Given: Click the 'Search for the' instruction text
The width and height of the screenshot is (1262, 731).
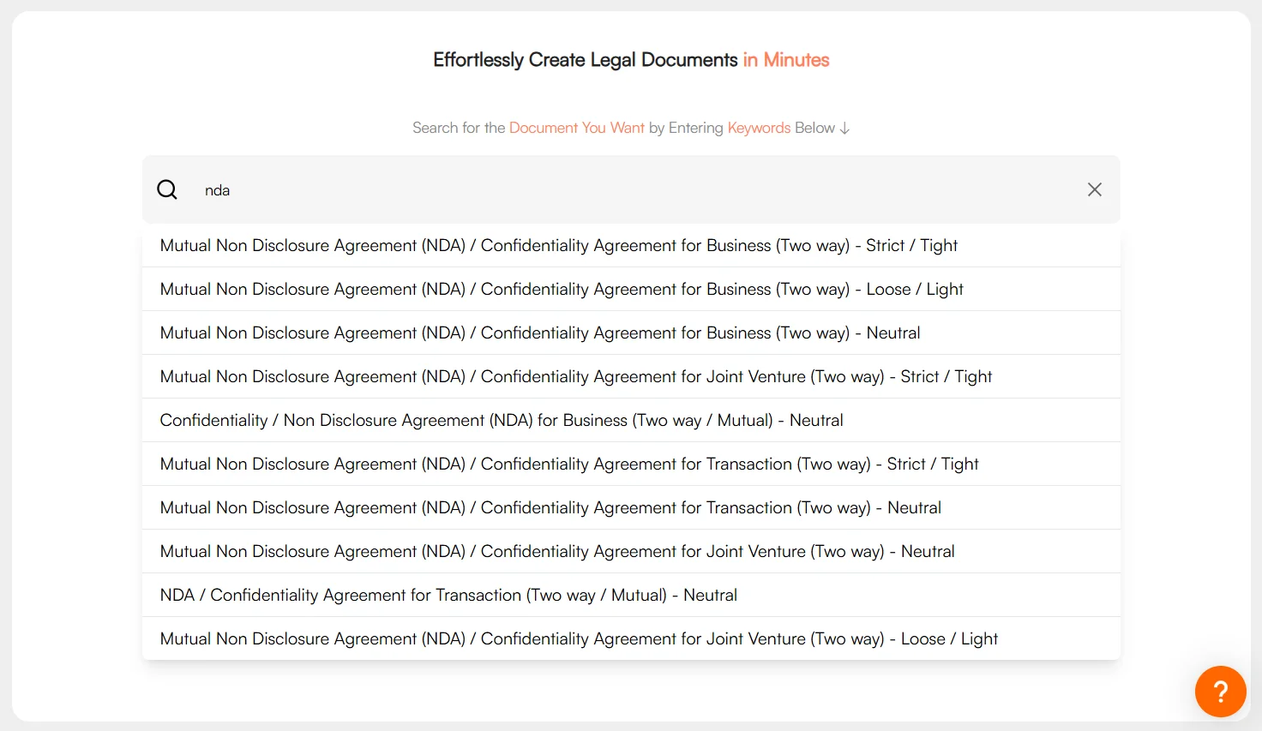Looking at the screenshot, I should coord(459,128).
